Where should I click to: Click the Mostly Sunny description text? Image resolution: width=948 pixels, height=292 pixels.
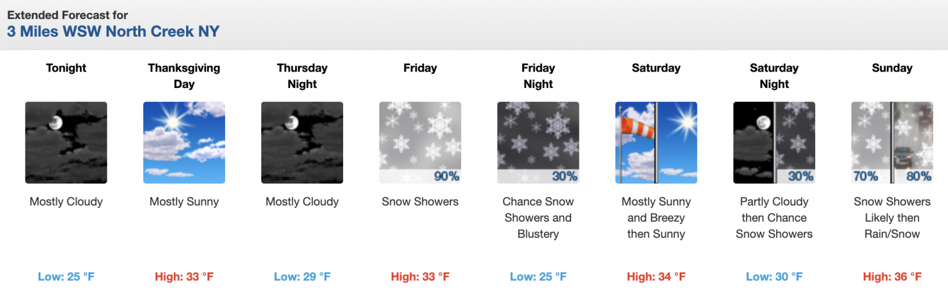(x=184, y=202)
